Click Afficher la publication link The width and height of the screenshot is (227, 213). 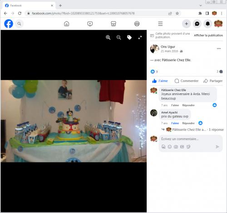208,35
